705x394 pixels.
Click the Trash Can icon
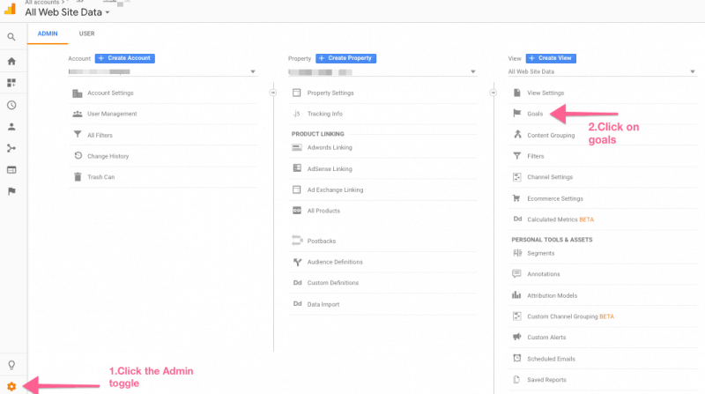coord(78,177)
